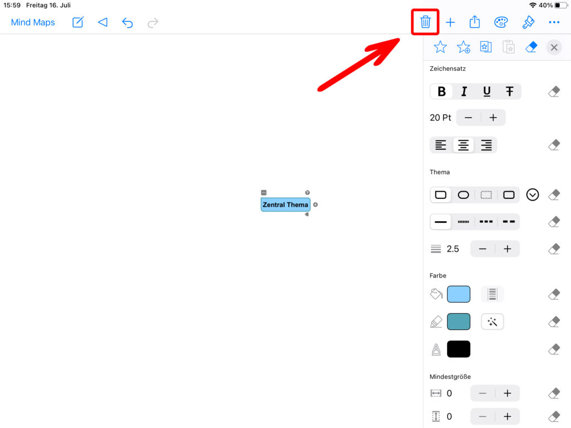The width and height of the screenshot is (571, 428).
Task: Select right text alignment
Action: click(x=486, y=145)
